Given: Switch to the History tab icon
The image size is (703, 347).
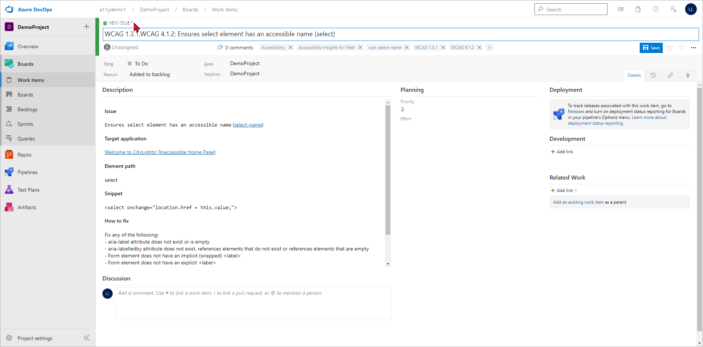Looking at the screenshot, I should pyautogui.click(x=653, y=75).
